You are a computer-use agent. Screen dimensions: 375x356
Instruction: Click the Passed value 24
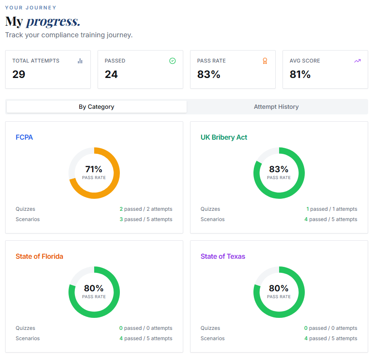(x=111, y=74)
